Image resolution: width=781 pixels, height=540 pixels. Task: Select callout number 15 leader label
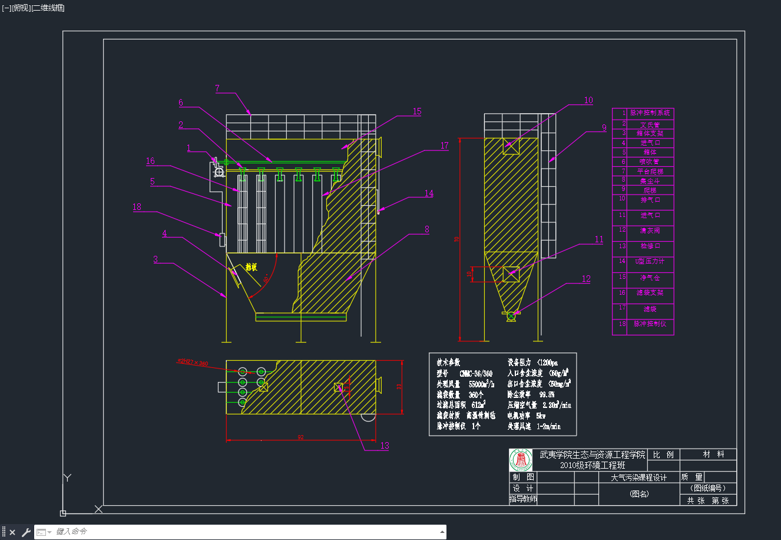[417, 111]
